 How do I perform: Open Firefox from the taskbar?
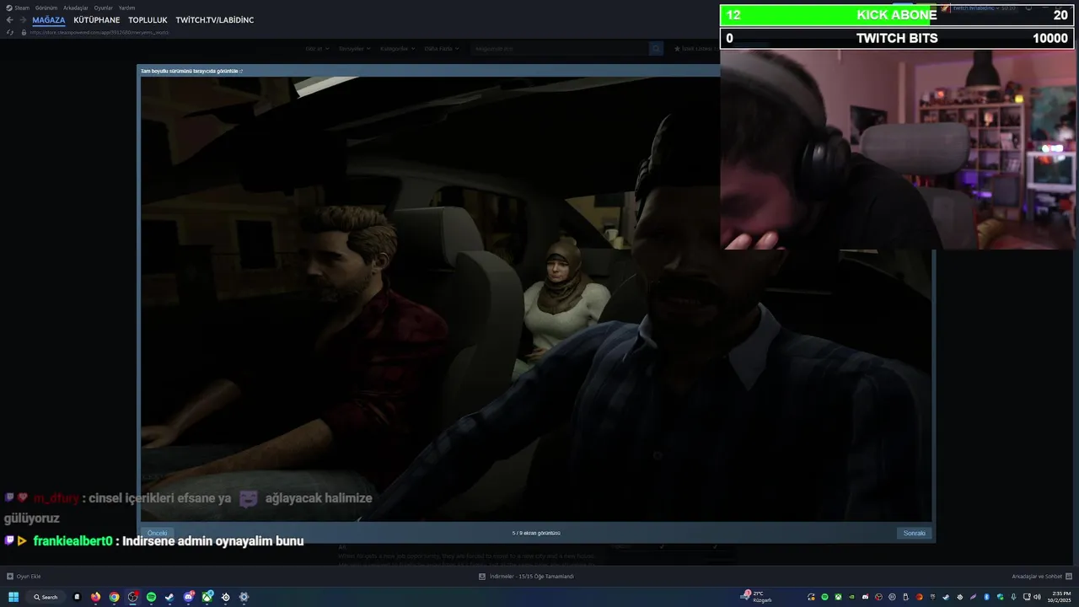(95, 597)
